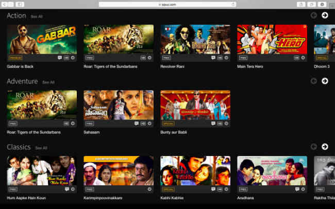Go back in the Adventure carousel
Image resolution: width=335 pixels, height=209 pixels.
tap(314, 81)
